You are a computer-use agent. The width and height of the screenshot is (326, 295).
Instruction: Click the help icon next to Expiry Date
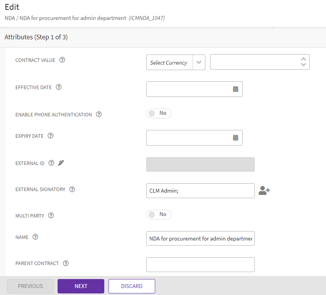tap(51, 136)
